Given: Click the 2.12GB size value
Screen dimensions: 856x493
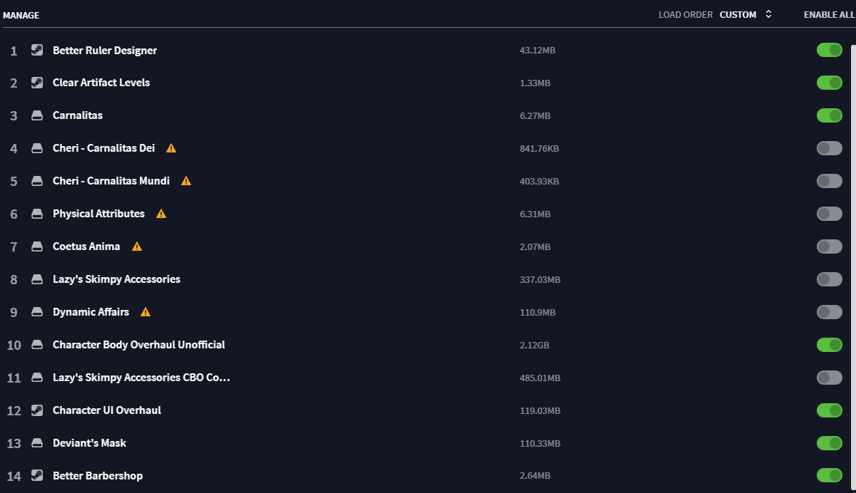Looking at the screenshot, I should 535,346.
